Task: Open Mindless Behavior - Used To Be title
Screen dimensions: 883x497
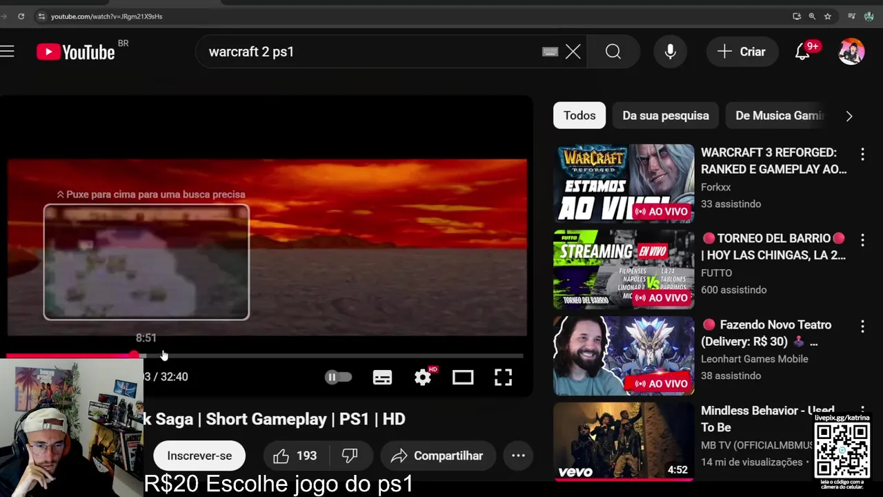Action: (767, 418)
